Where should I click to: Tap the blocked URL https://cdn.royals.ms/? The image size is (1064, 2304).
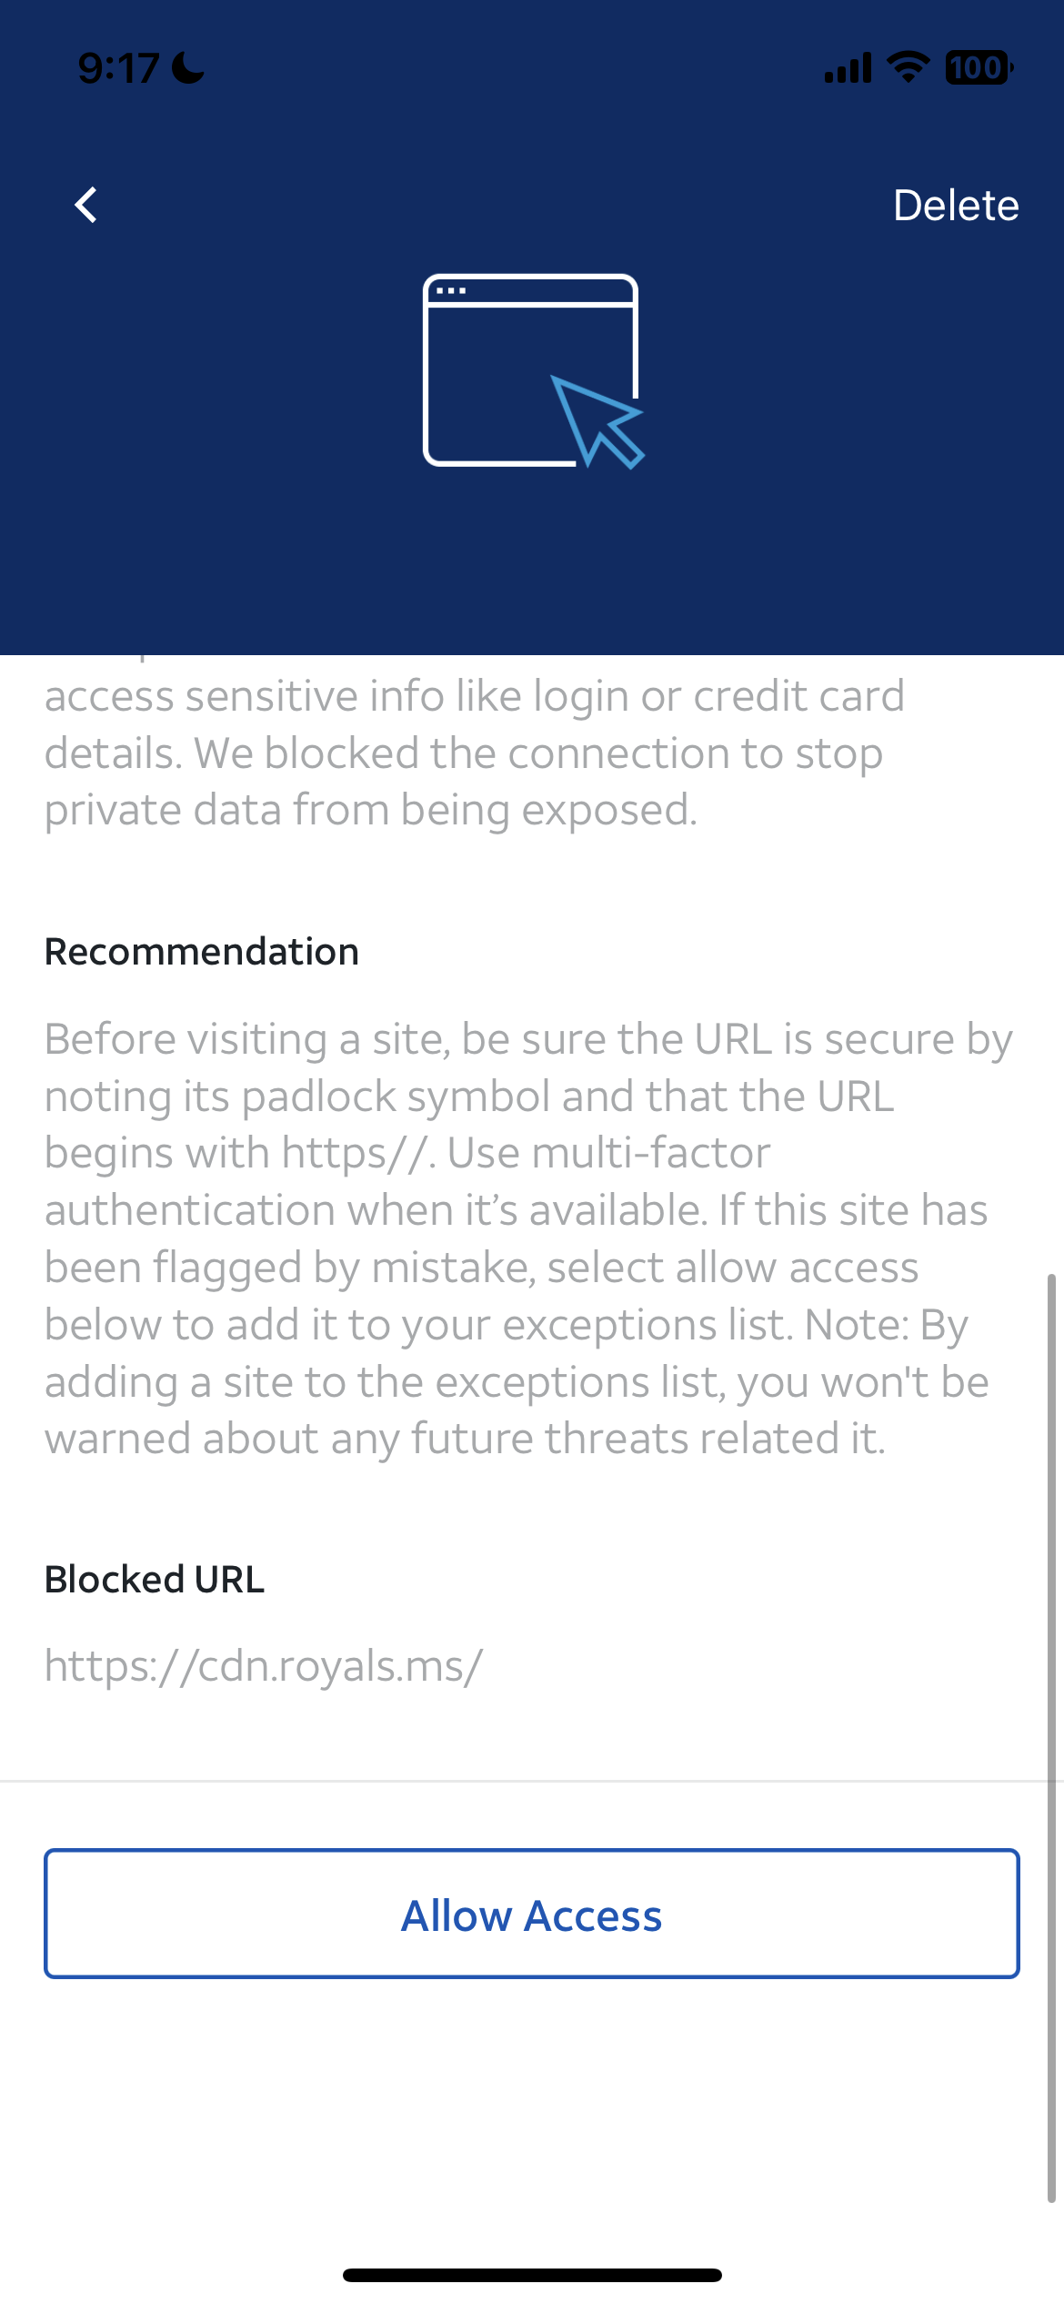click(264, 1666)
